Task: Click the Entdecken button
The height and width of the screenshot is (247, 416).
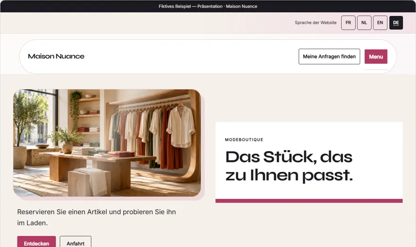Action: coord(36,242)
